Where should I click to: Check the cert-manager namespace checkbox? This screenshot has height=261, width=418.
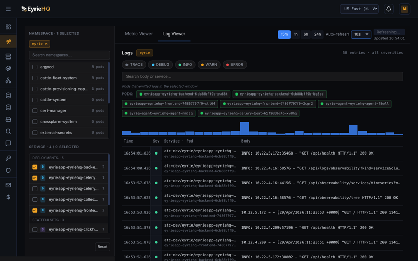tap(34, 111)
